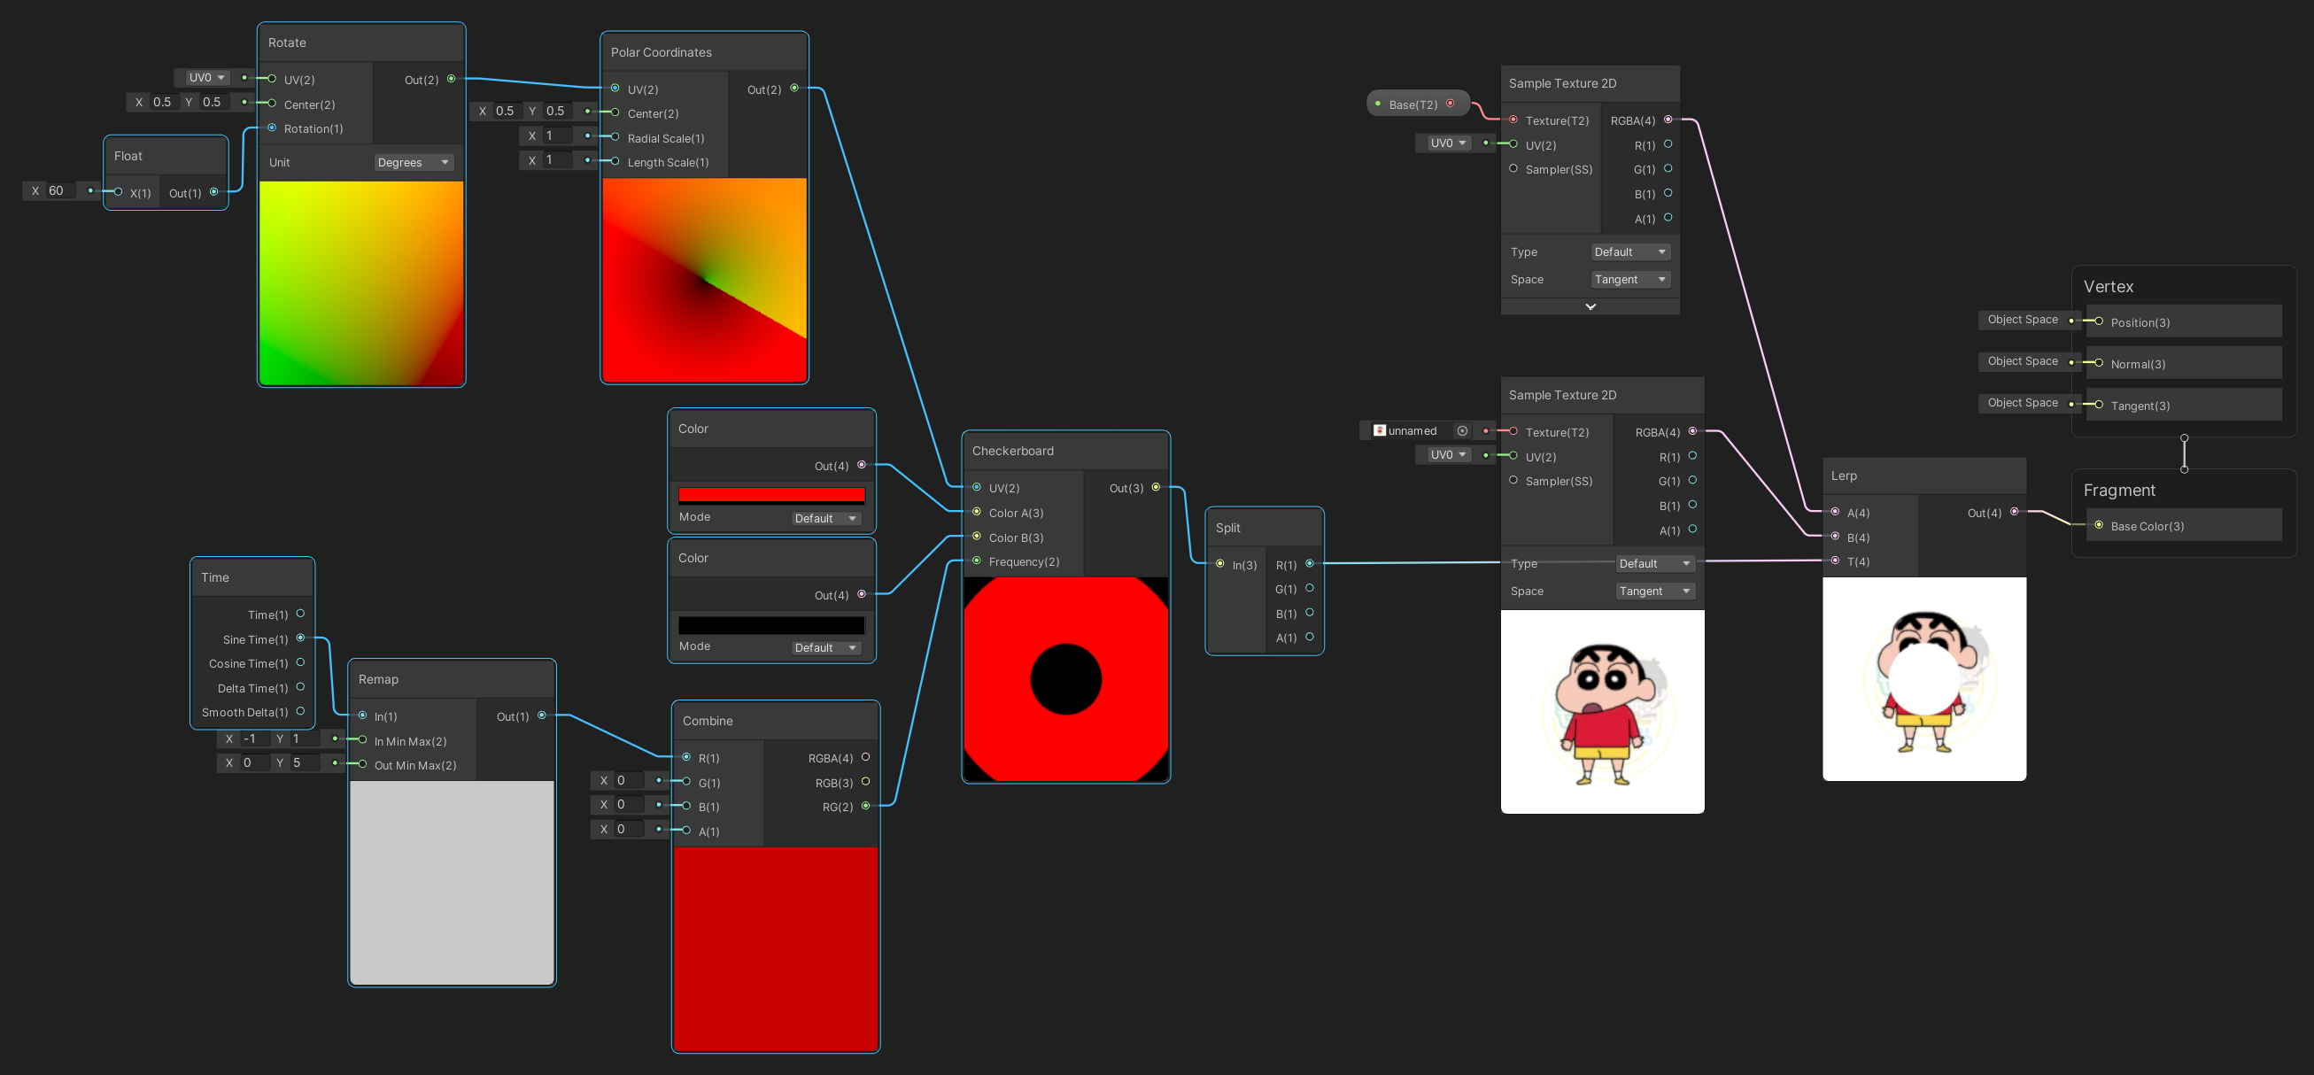The image size is (2314, 1075).
Task: Click the Polar Coordinates Out(2) port
Action: 794,88
